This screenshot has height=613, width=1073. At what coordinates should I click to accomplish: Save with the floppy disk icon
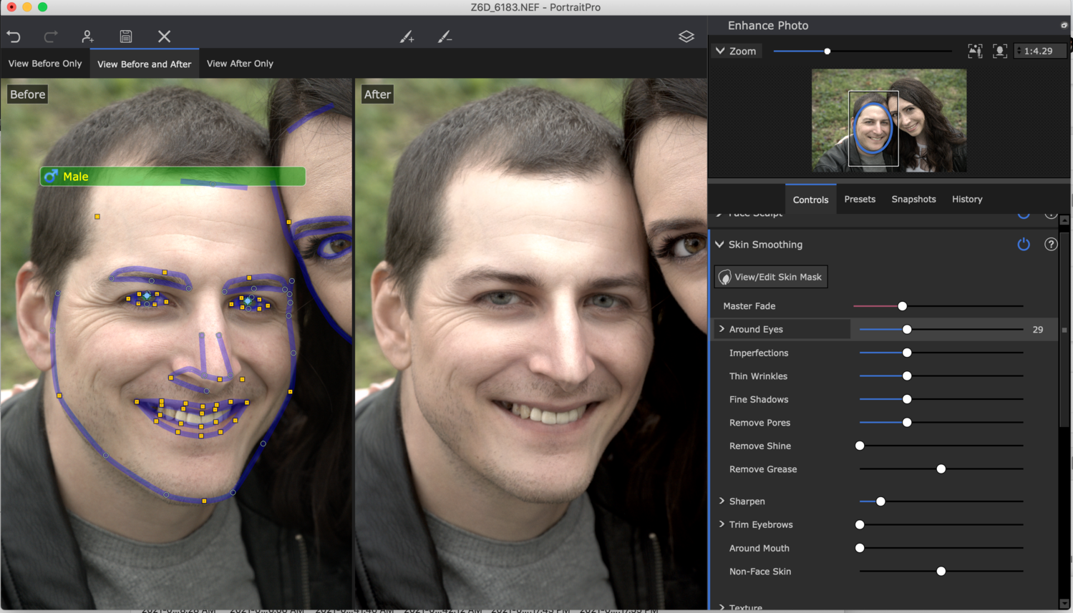coord(126,36)
